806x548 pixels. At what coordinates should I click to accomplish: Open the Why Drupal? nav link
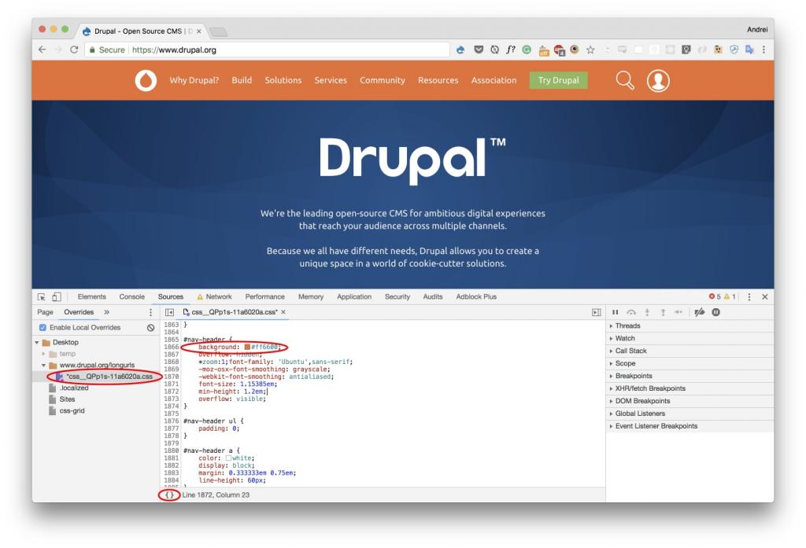click(x=194, y=81)
